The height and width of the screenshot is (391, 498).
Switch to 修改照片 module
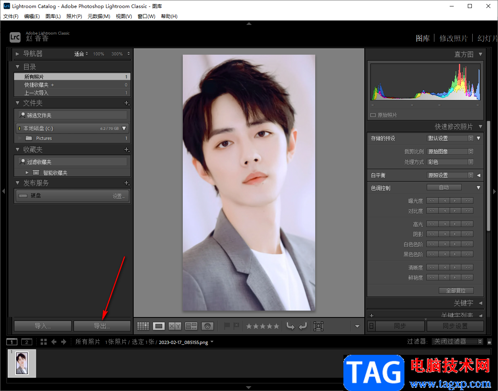point(453,38)
